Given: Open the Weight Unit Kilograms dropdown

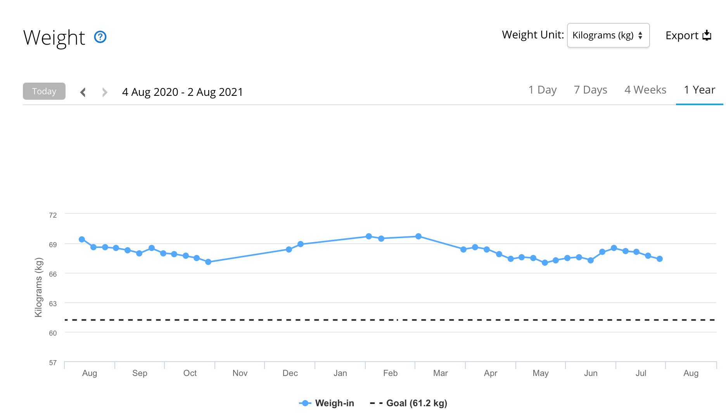Looking at the screenshot, I should point(608,35).
